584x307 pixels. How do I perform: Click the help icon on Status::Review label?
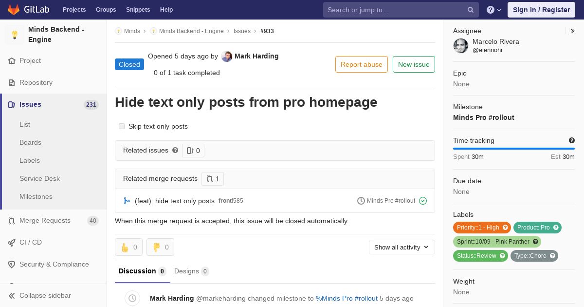pyautogui.click(x=502, y=256)
